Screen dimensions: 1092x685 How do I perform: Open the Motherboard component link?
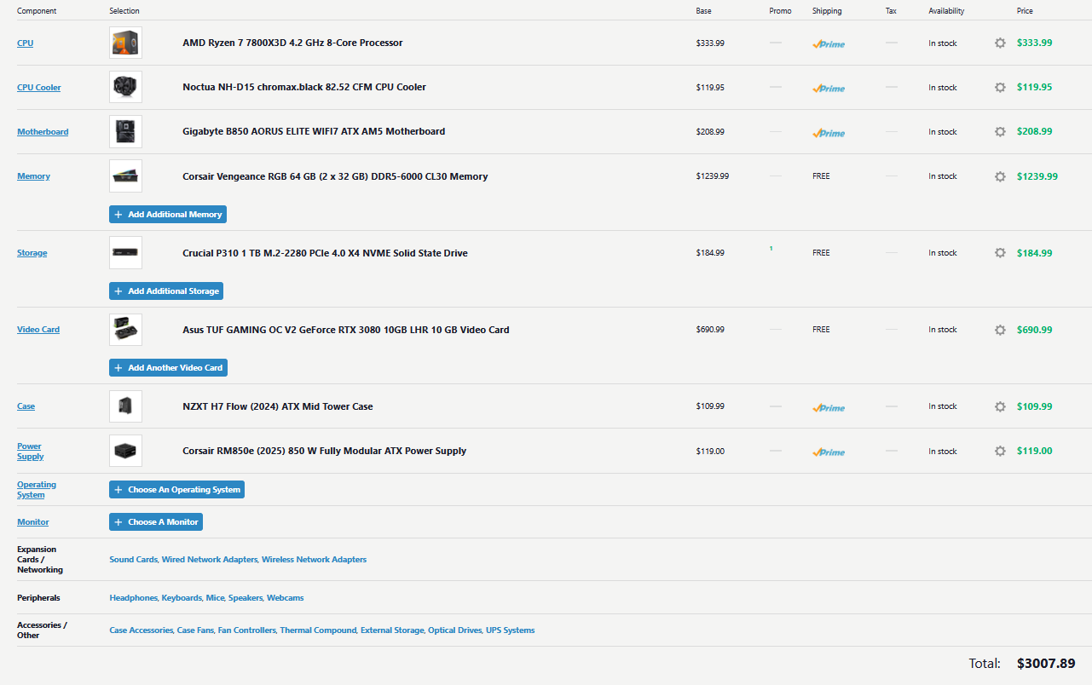pyautogui.click(x=43, y=132)
